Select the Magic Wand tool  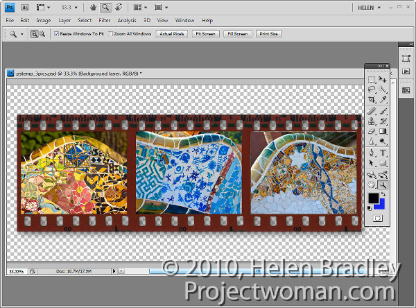[x=383, y=89]
